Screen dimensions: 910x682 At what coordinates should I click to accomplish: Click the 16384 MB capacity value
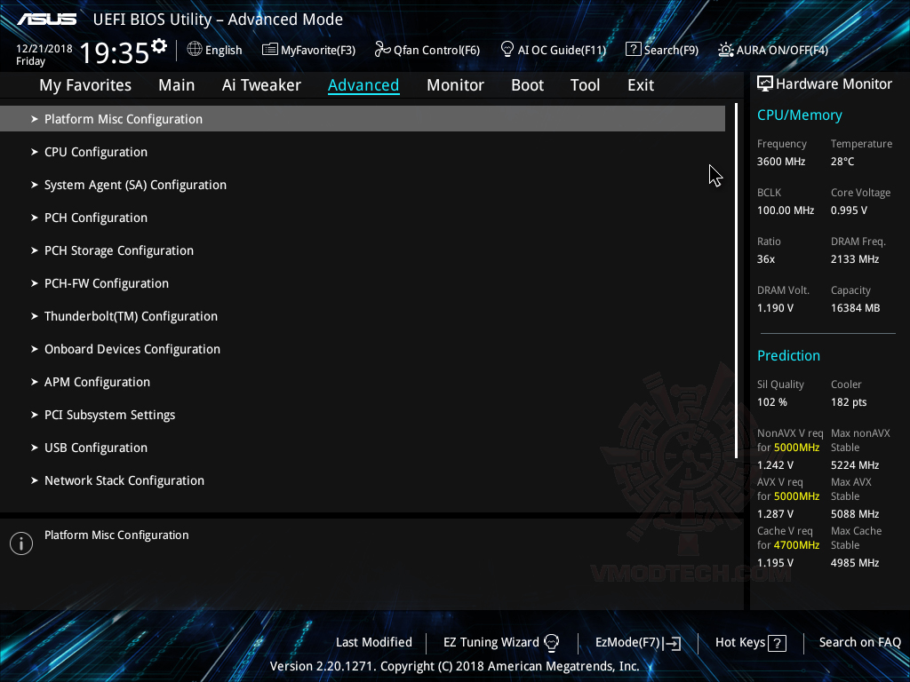pos(856,308)
